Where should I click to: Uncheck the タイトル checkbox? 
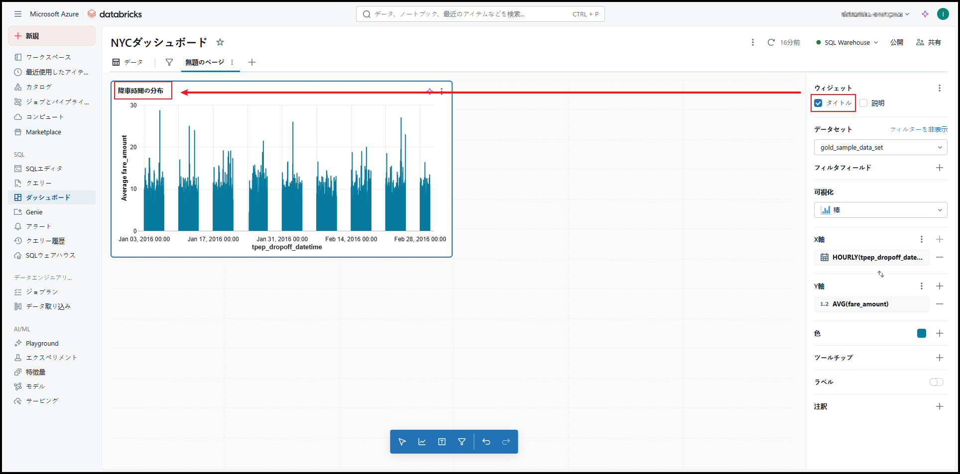(x=818, y=103)
